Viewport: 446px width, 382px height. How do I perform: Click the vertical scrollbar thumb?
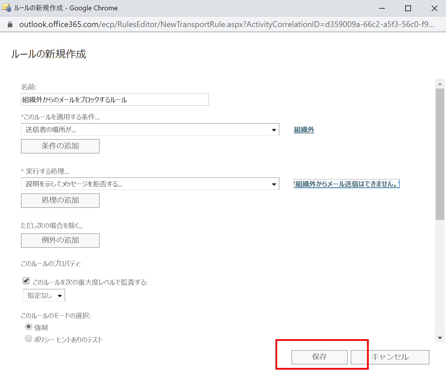coord(440,154)
